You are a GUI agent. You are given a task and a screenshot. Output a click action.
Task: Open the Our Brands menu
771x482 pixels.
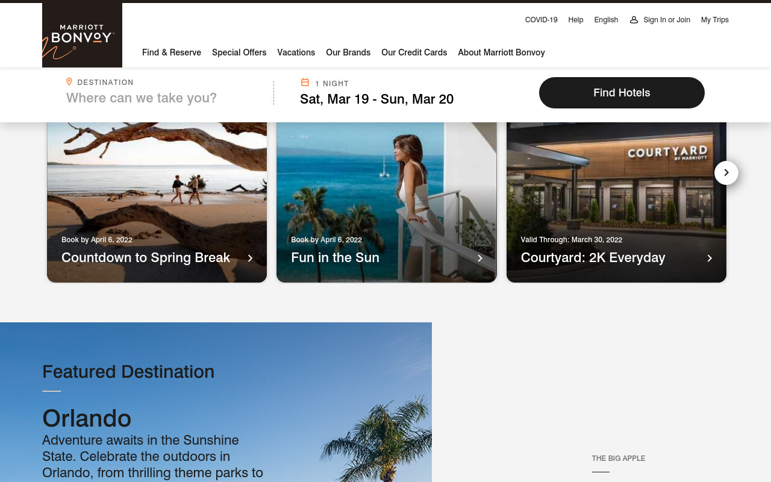tap(348, 52)
